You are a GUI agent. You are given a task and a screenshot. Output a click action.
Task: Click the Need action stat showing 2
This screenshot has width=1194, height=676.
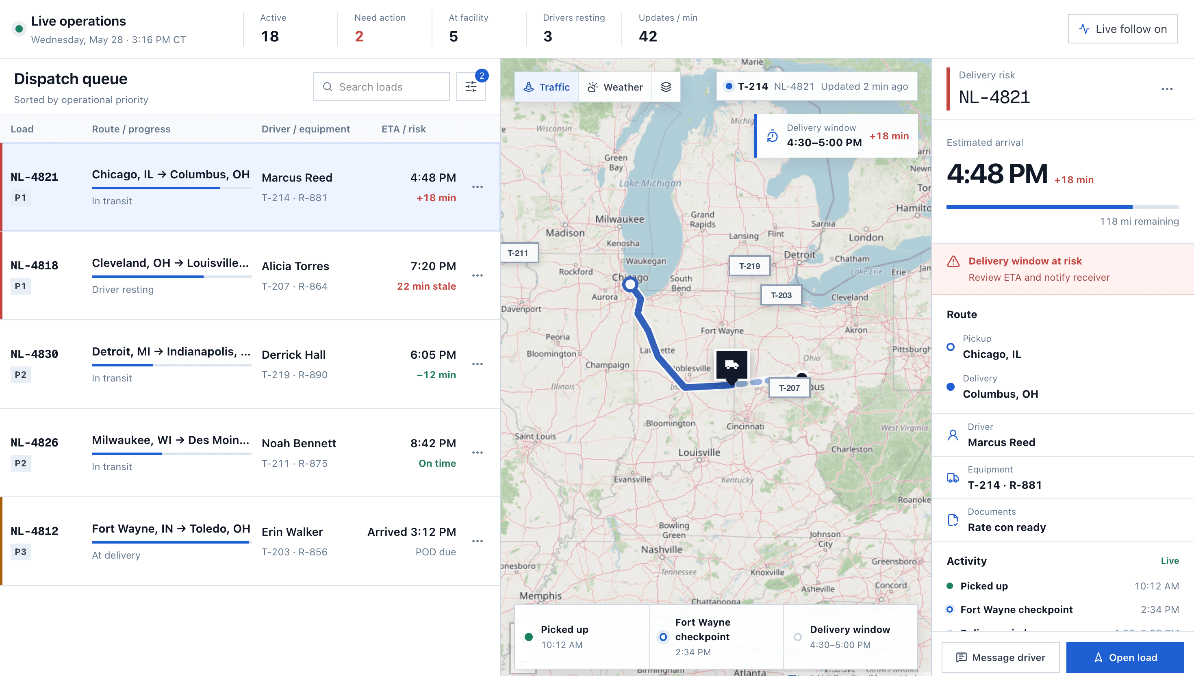[380, 29]
